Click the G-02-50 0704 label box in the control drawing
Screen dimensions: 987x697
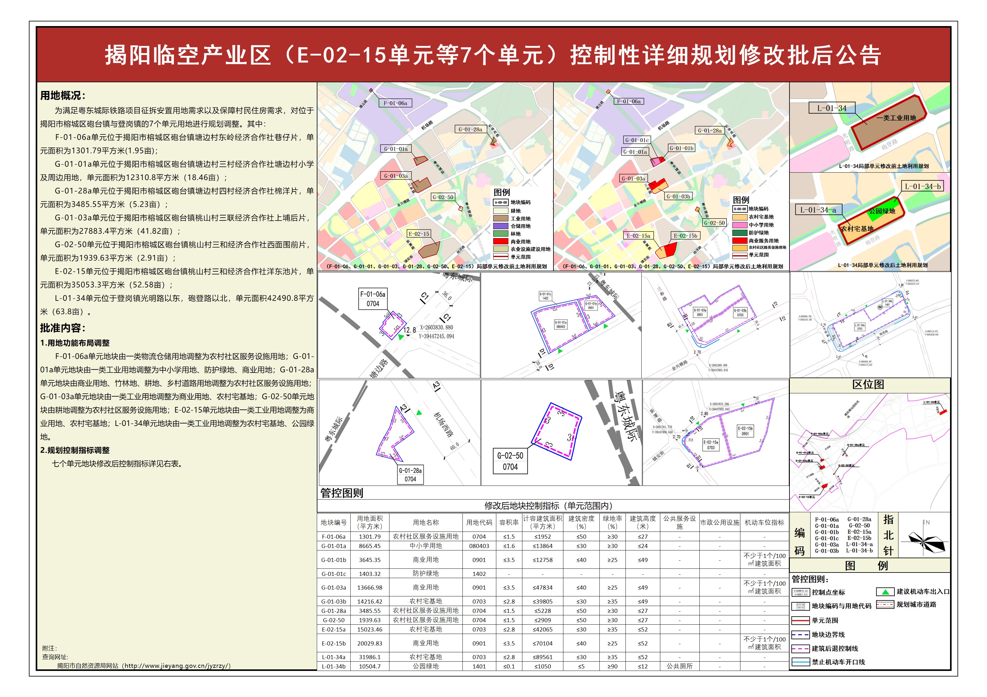coord(510,461)
